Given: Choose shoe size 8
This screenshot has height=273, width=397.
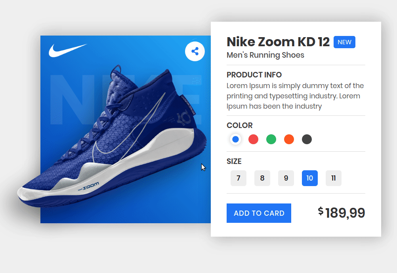Looking at the screenshot, I should point(262,178).
